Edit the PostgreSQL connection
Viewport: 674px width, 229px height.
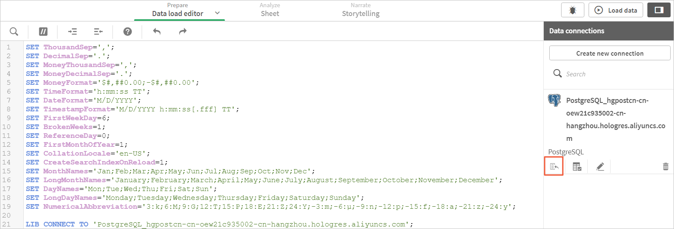pos(600,167)
